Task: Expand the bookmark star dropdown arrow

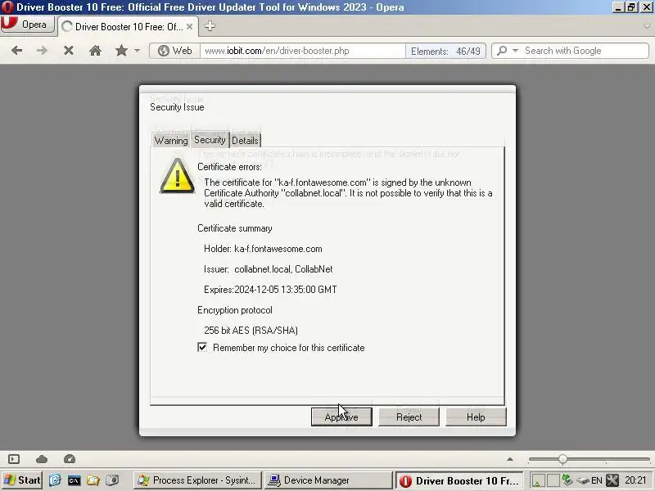Action: (x=137, y=51)
